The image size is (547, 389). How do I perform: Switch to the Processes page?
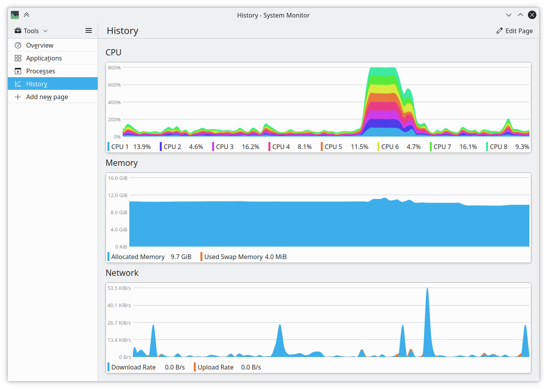[x=40, y=71]
